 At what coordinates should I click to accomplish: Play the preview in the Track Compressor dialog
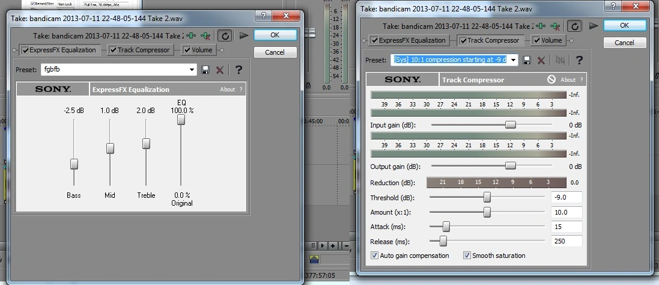(594, 26)
